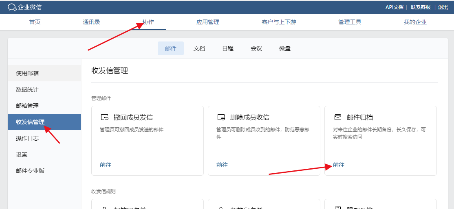This screenshot has height=209, width=454.
Task: Log out using 退出 link
Action: 443,7
